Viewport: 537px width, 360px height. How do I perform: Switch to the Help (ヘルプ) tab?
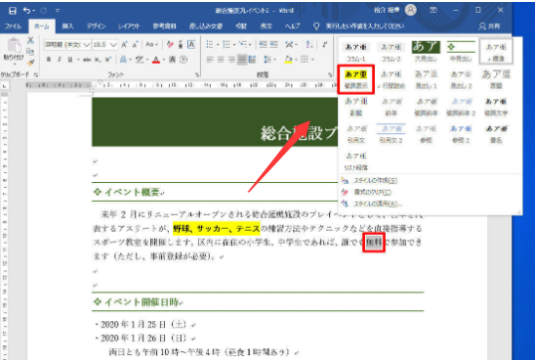point(292,27)
